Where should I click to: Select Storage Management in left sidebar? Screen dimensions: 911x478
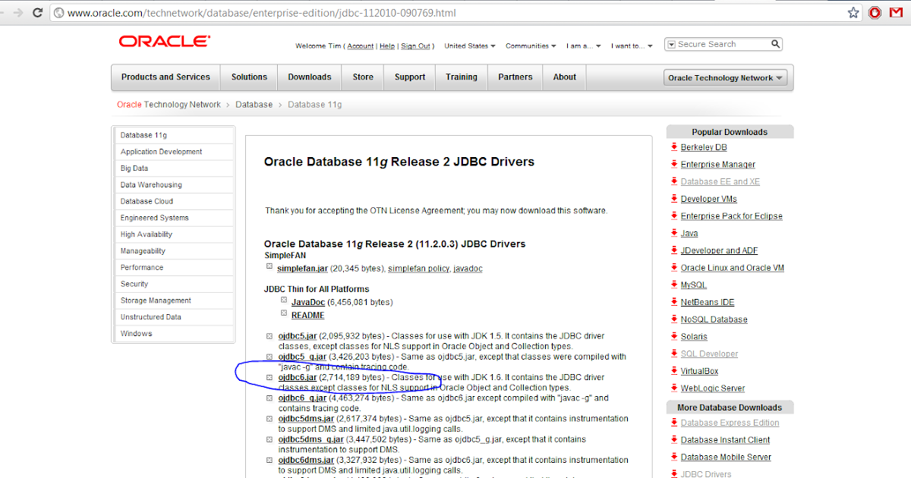point(174,300)
